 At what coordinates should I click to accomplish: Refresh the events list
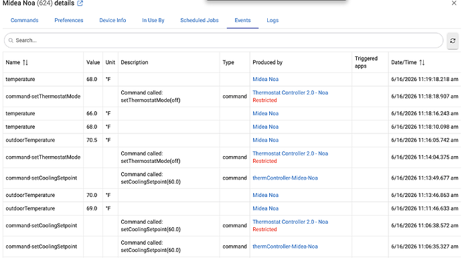tap(453, 41)
